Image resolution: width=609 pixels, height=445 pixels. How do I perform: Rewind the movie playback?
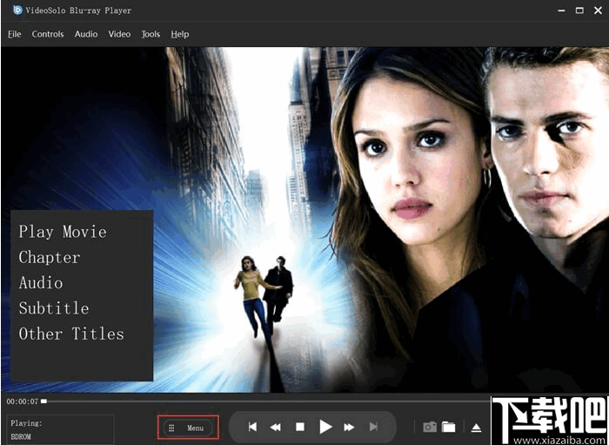tap(276, 428)
